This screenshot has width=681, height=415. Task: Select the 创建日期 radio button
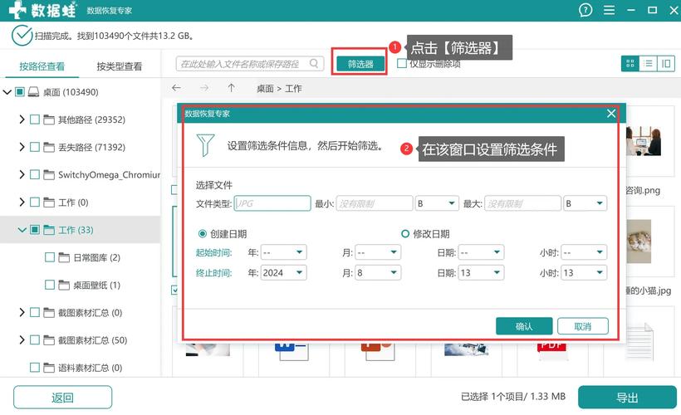point(202,233)
